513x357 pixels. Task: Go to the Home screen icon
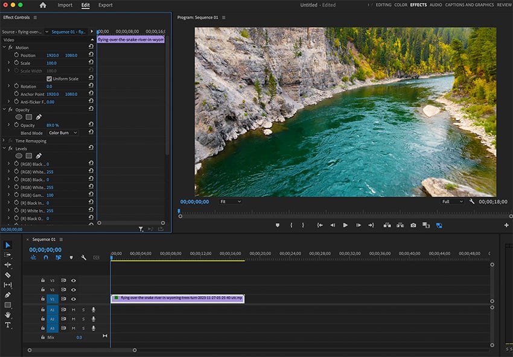point(43,5)
